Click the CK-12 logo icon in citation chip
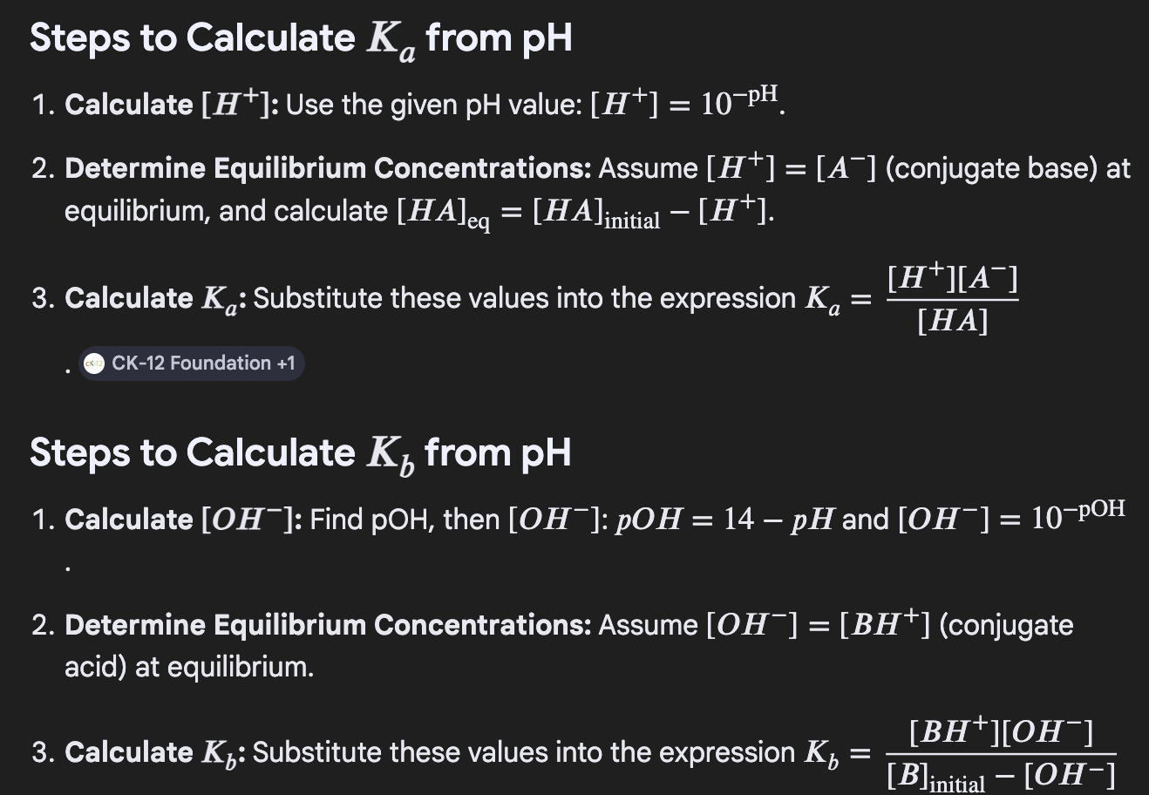Screen dimensions: 1149x795 coord(94,364)
